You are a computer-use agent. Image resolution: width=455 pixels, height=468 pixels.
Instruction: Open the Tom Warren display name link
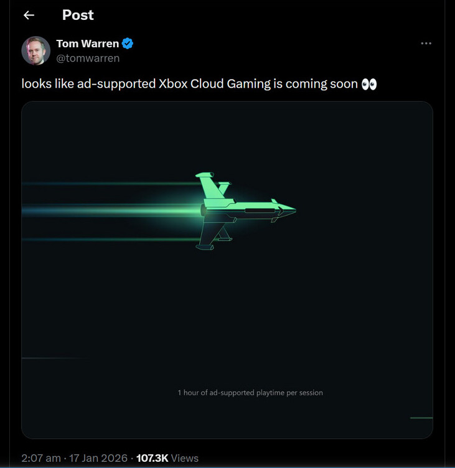[x=87, y=44]
